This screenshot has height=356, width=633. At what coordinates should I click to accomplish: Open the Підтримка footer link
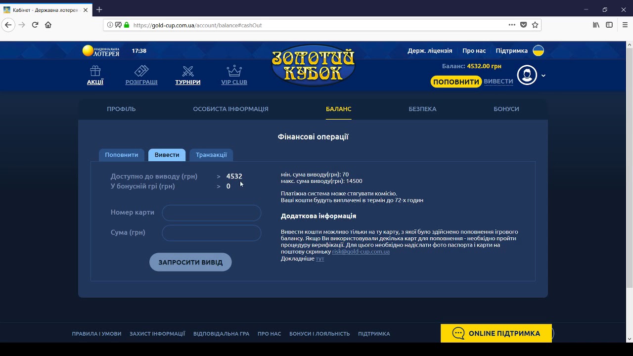374,334
